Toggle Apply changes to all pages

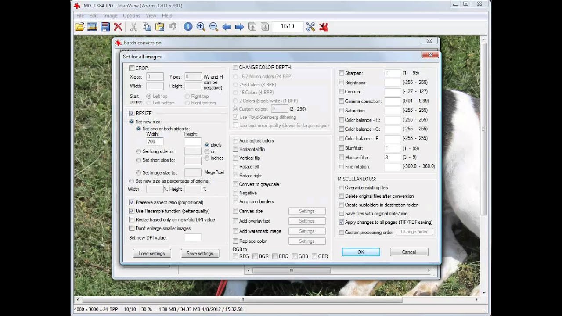(341, 222)
